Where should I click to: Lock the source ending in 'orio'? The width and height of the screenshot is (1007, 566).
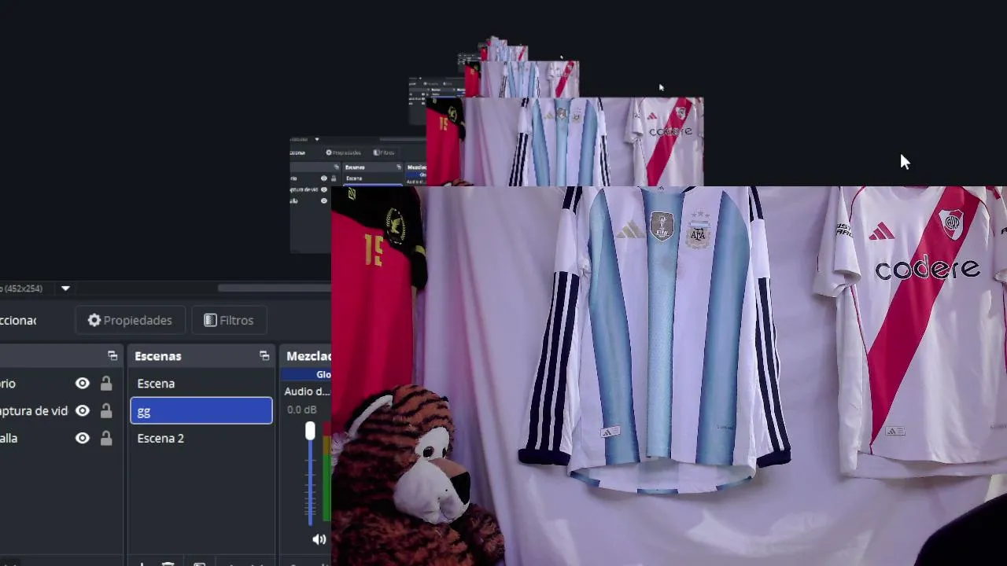pos(106,384)
